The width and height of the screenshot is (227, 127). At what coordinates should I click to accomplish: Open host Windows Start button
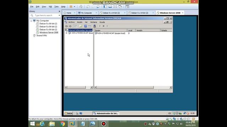tap(32, 124)
